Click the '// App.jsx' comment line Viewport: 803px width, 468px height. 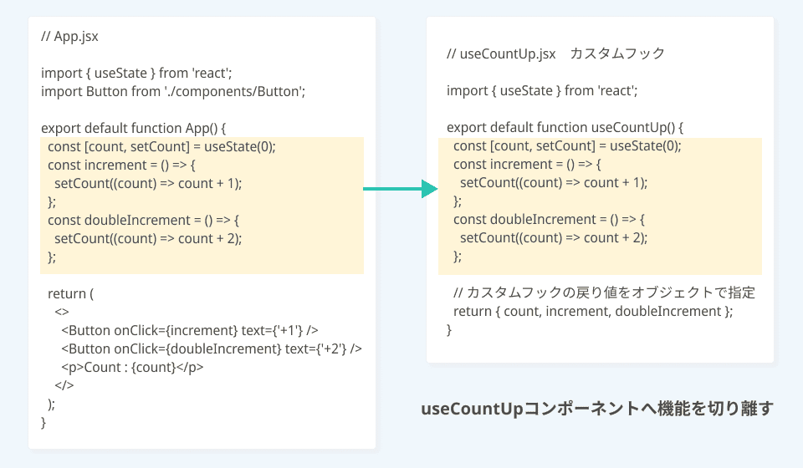click(x=69, y=36)
